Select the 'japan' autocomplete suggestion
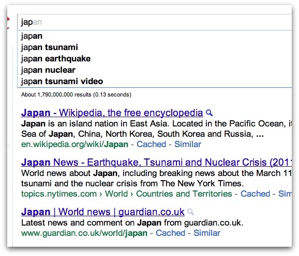The width and height of the screenshot is (299, 256). pos(155,36)
